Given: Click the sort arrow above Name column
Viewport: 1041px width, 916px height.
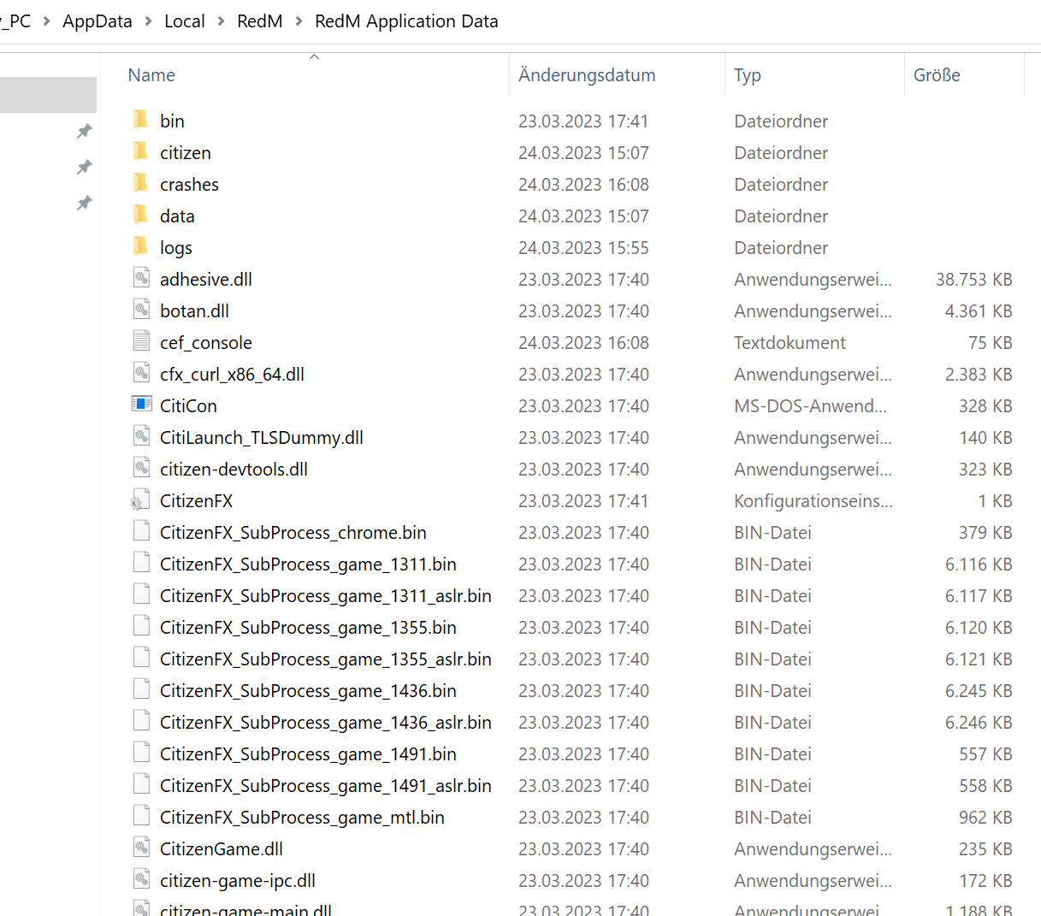Looking at the screenshot, I should (314, 56).
